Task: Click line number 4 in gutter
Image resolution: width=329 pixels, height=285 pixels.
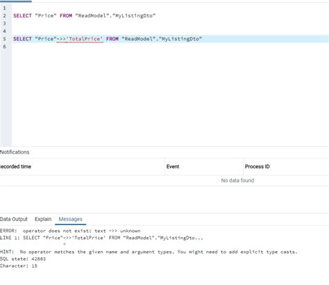Action: coord(4,31)
